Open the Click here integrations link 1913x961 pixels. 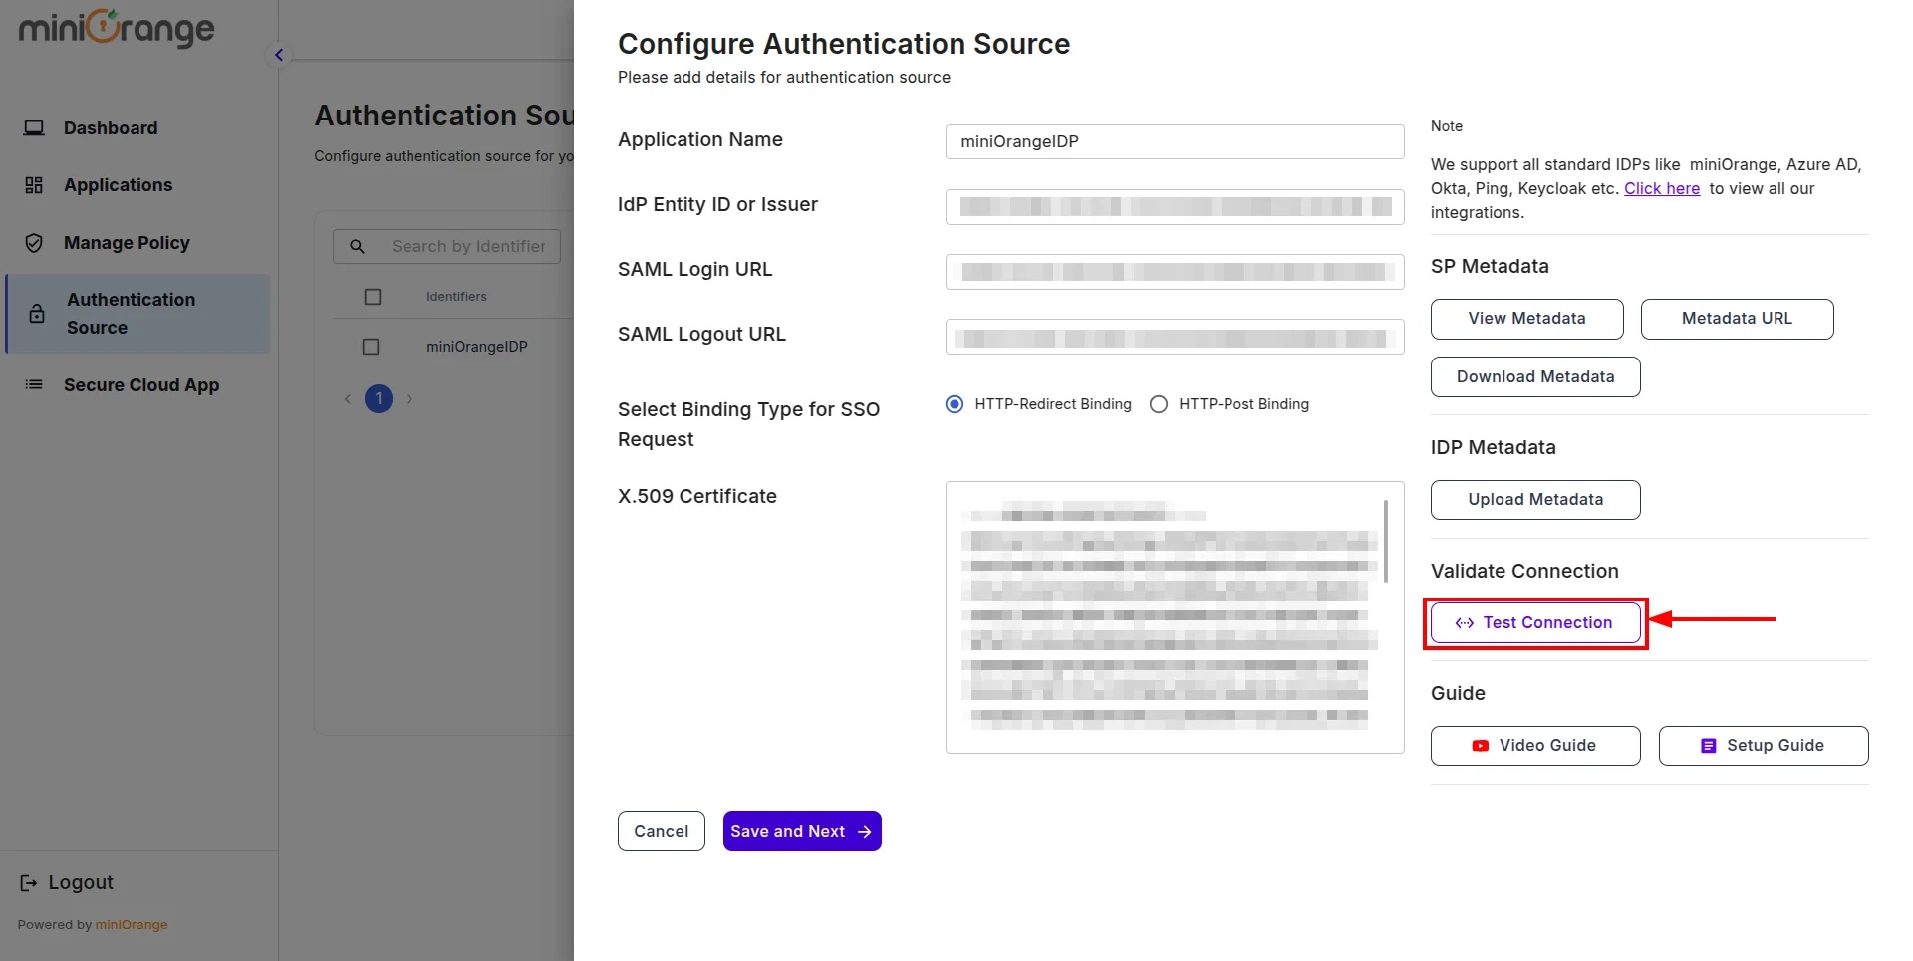point(1661,188)
